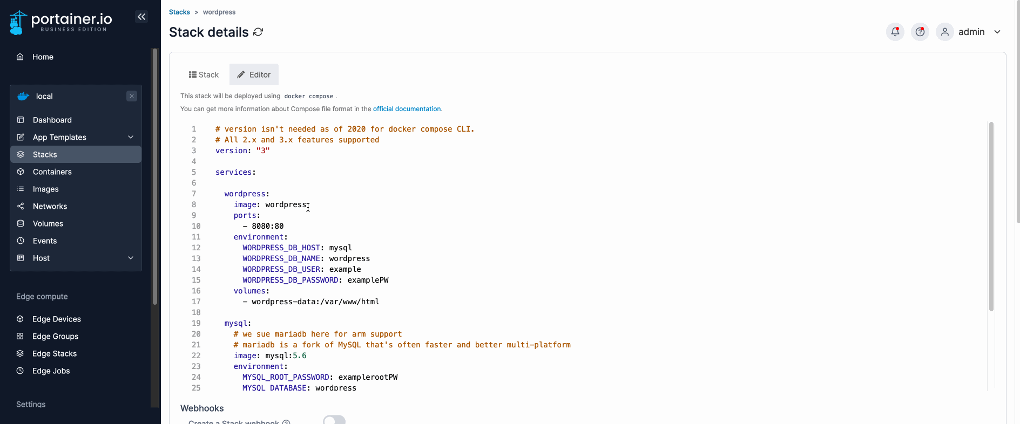This screenshot has width=1020, height=424.
Task: Select the local environment name
Action: 44,96
